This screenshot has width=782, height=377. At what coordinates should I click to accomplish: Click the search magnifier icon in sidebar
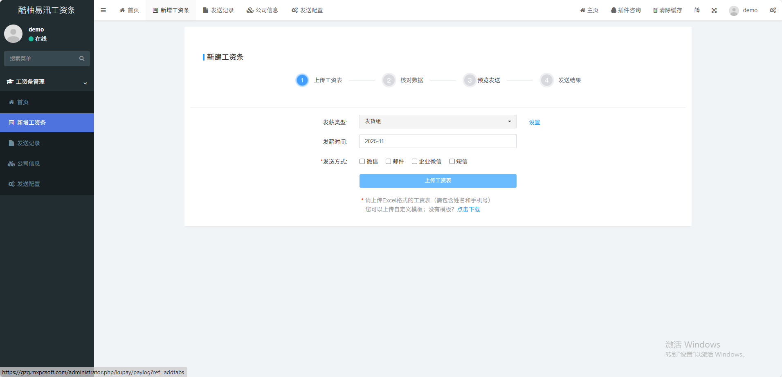tap(82, 58)
